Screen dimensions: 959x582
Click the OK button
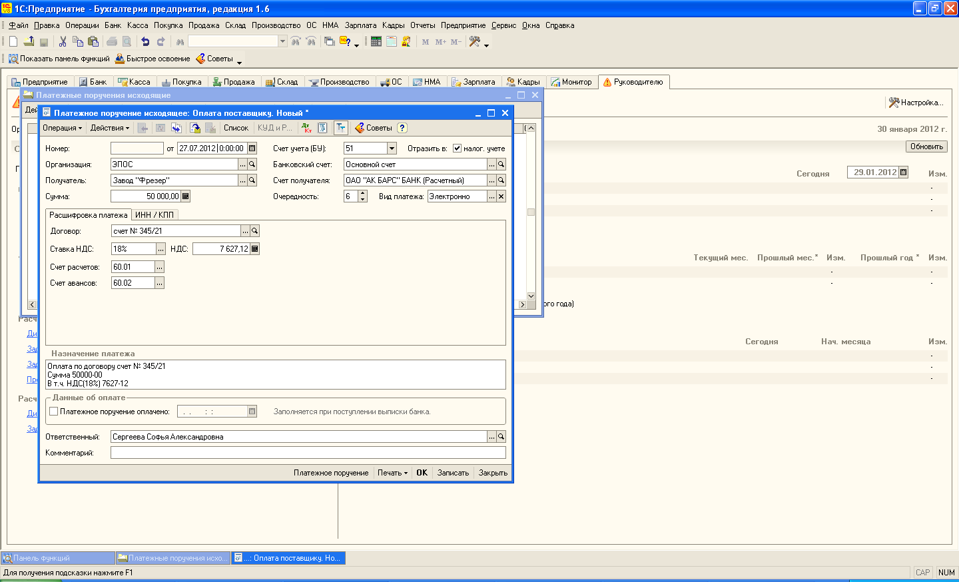point(422,473)
